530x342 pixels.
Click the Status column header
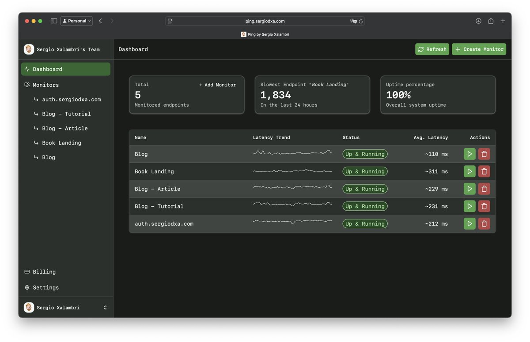[351, 138]
